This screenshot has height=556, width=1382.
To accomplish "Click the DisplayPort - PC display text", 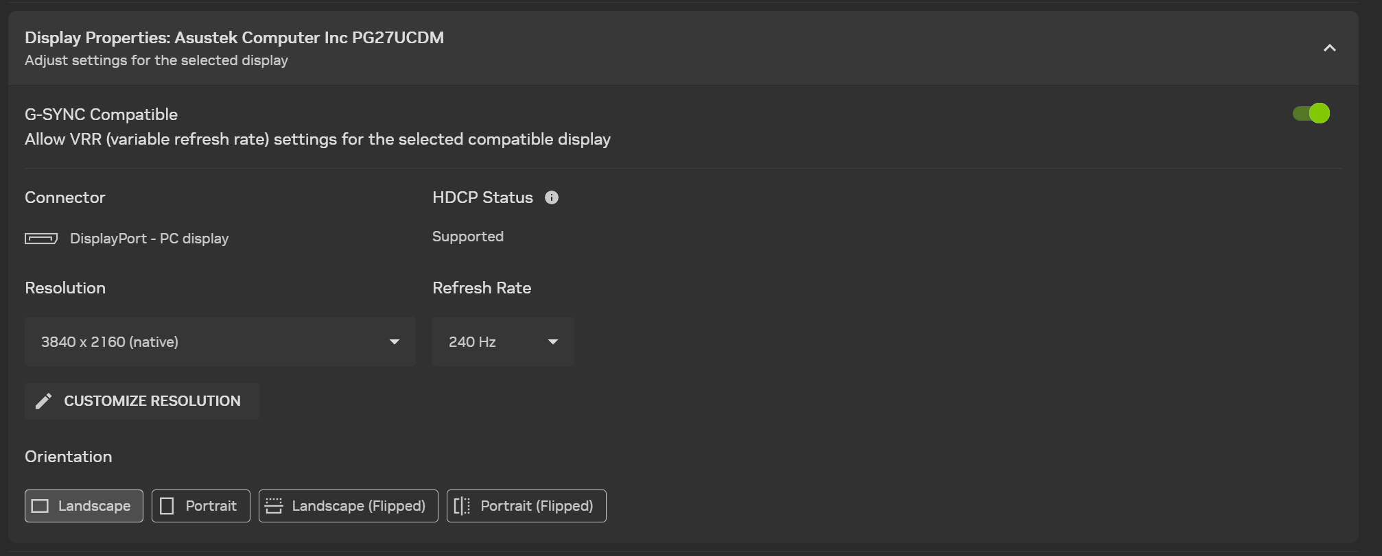I will pyautogui.click(x=149, y=239).
